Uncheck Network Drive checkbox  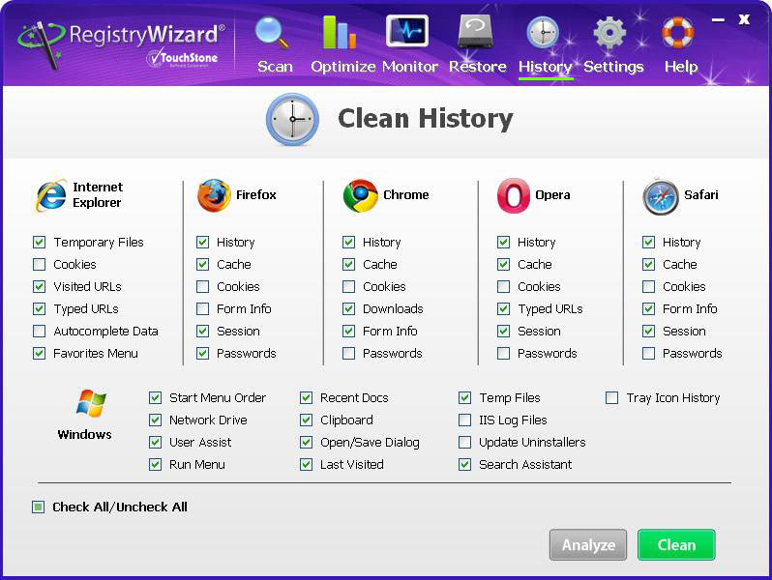point(155,420)
